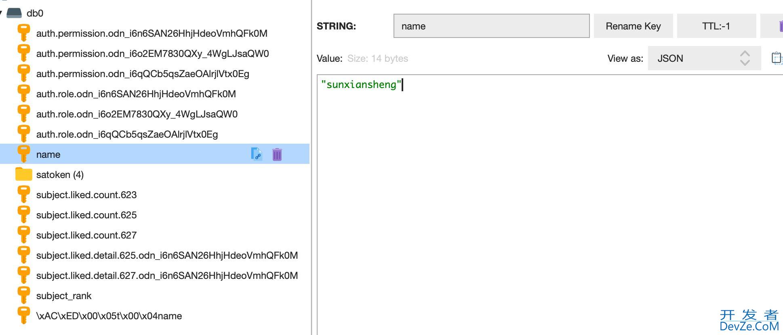Select key auth.permission.odn_i6o2EM7830QXy_4WgLJsaQW0
The image size is (783, 335).
click(x=153, y=54)
